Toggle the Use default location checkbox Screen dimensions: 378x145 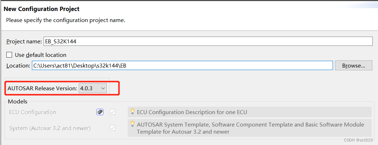tap(10, 55)
